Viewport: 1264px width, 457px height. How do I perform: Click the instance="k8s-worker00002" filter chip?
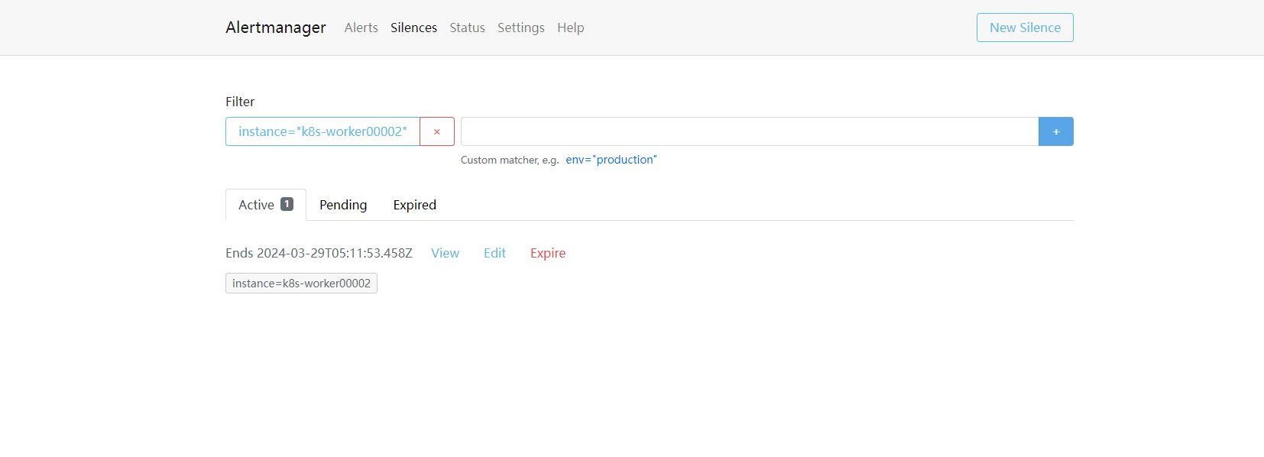(322, 131)
